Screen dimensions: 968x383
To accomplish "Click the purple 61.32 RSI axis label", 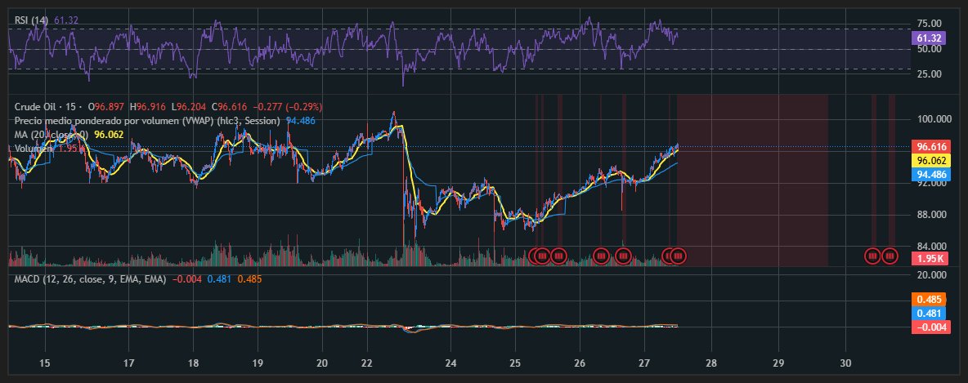I will click(x=929, y=38).
